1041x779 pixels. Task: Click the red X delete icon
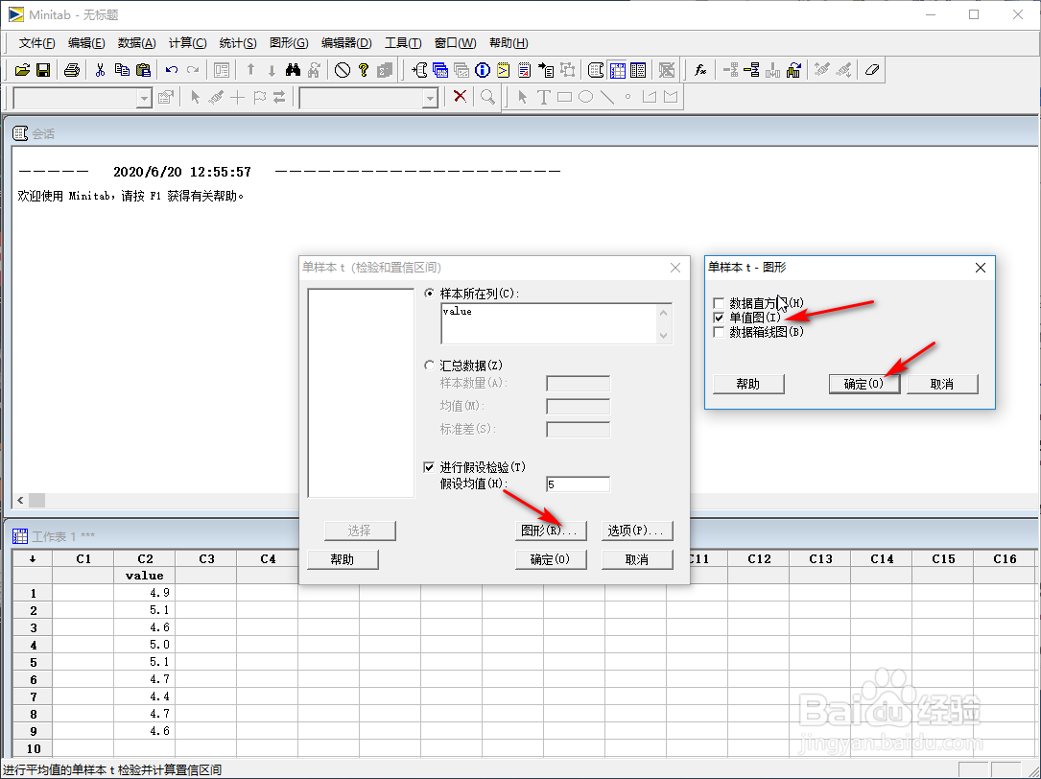[x=460, y=96]
